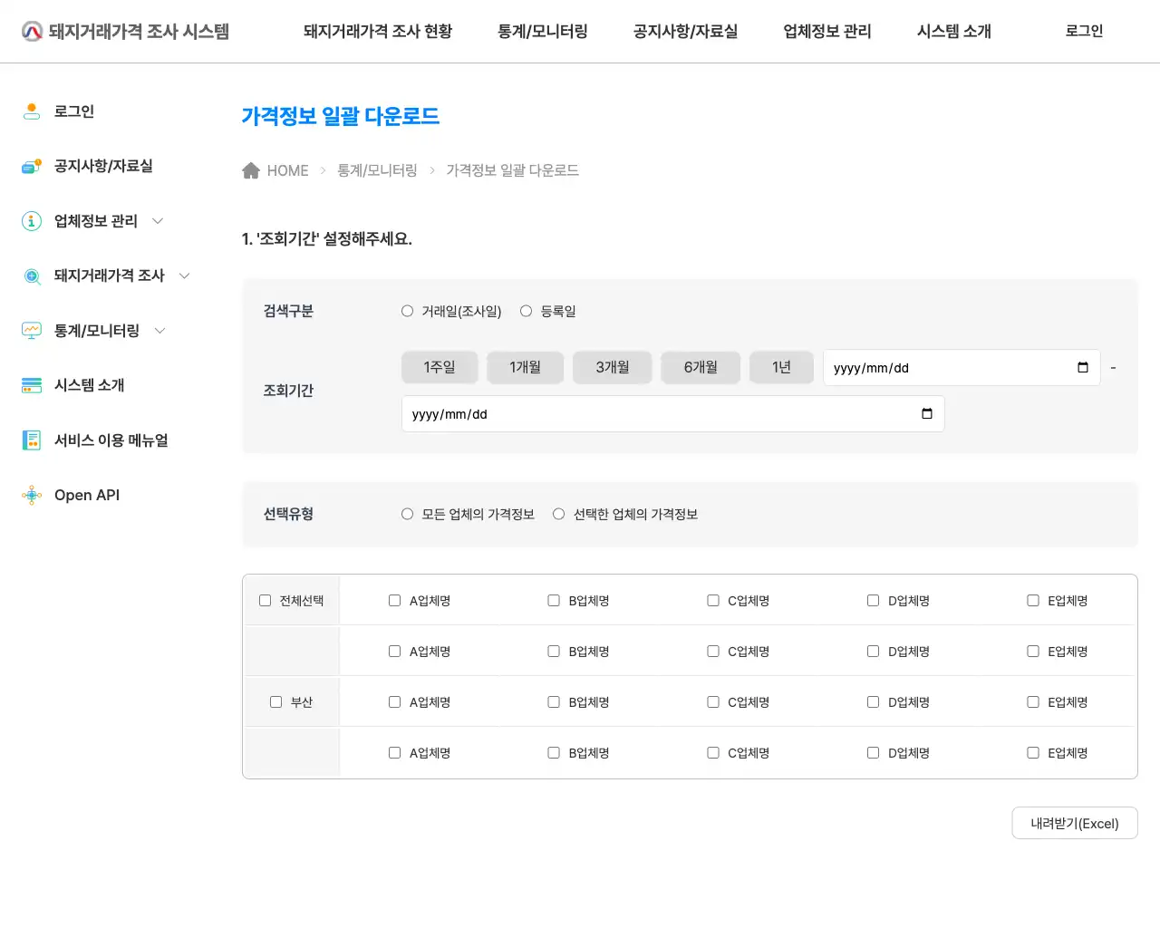This screenshot has height=928, width=1160.
Task: Click the HOME breadcrumb home icon
Action: tap(251, 169)
